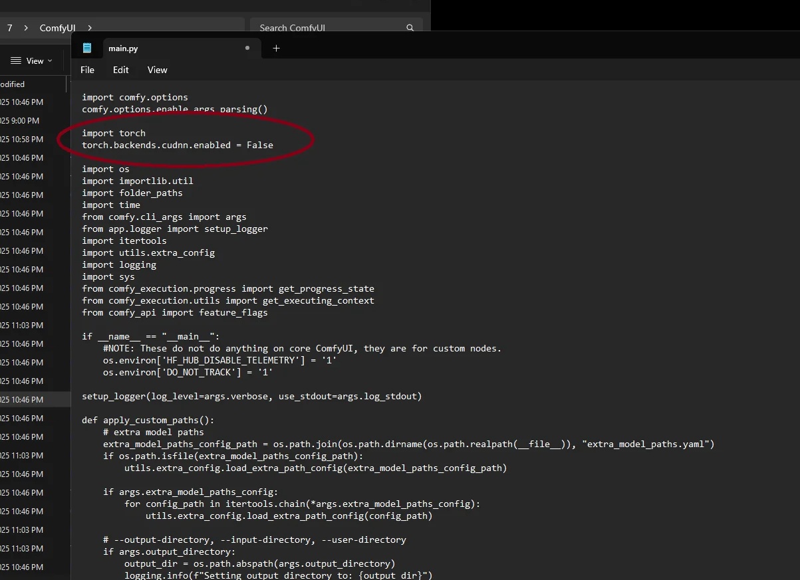Open the File menu in Notepad
This screenshot has height=580, width=800.
click(88, 70)
